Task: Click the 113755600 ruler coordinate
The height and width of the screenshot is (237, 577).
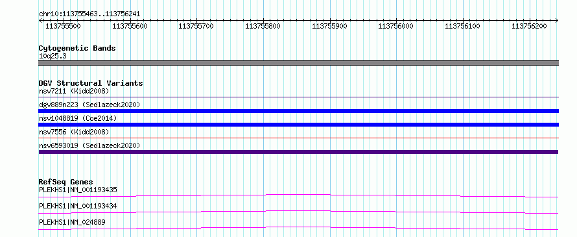Action: [130, 26]
